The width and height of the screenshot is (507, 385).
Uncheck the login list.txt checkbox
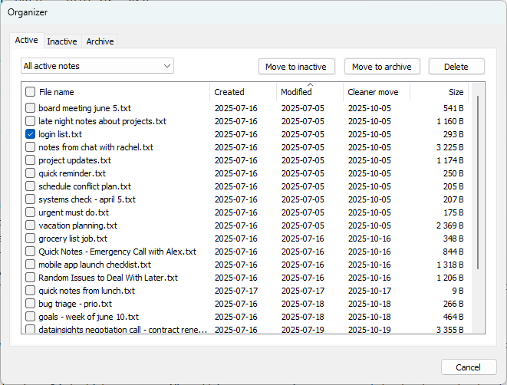(30, 134)
